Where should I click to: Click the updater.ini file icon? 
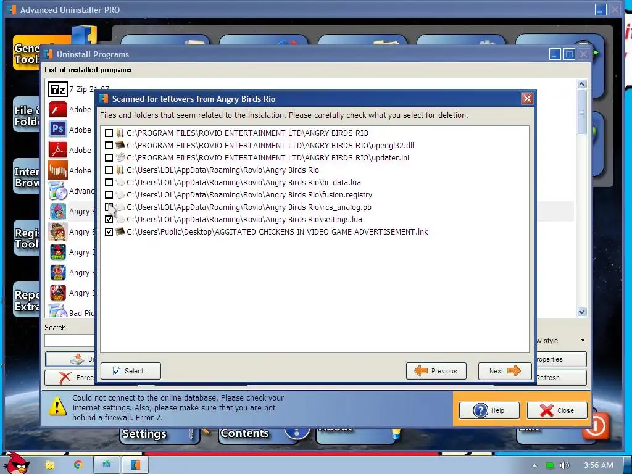[120, 157]
